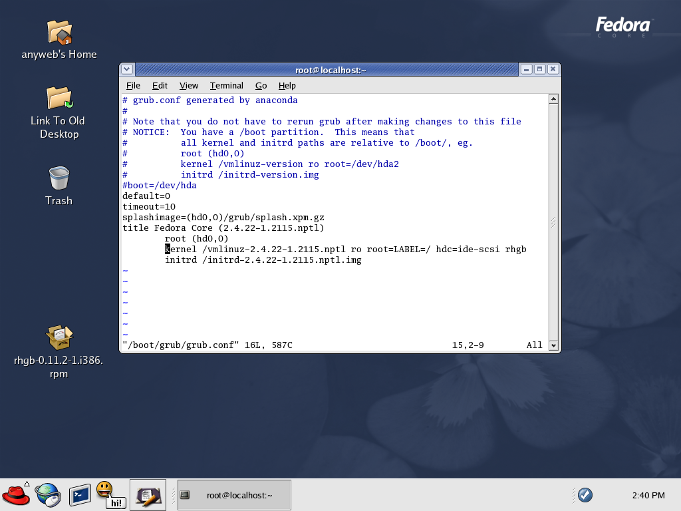Minimize the root@localhost terminal window
681x511 pixels.
pyautogui.click(x=527, y=69)
